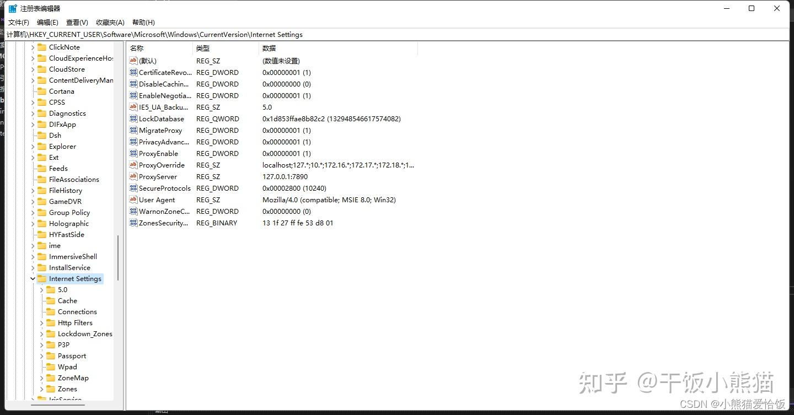Screen dimensions: 794x415
Task: Collapse the Internet Settings node
Action: tap(33, 278)
